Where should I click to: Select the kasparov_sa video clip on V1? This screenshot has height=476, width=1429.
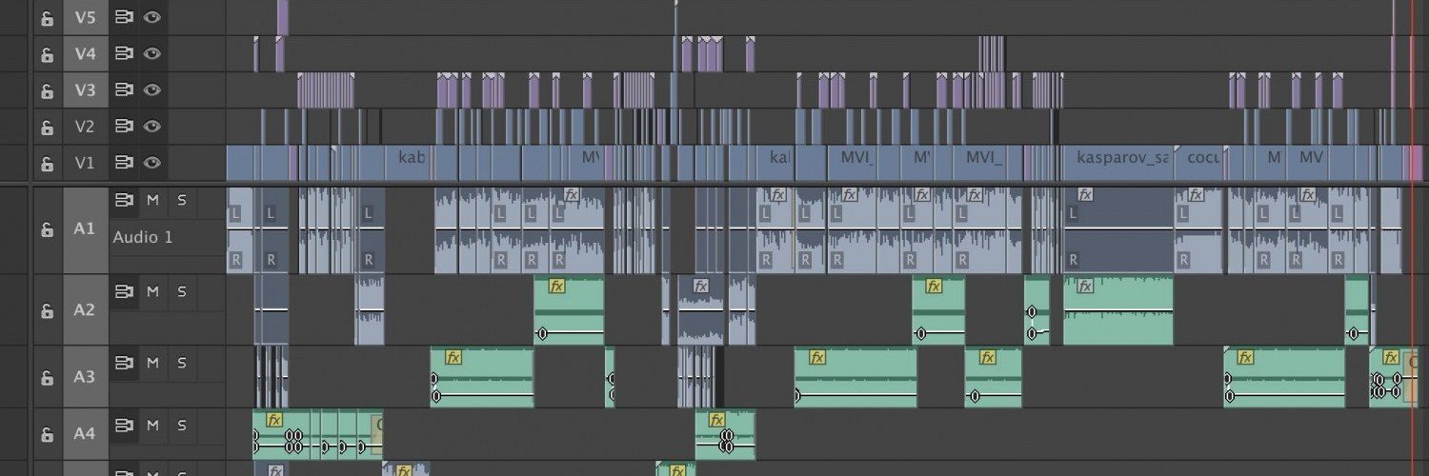[x=1118, y=163]
